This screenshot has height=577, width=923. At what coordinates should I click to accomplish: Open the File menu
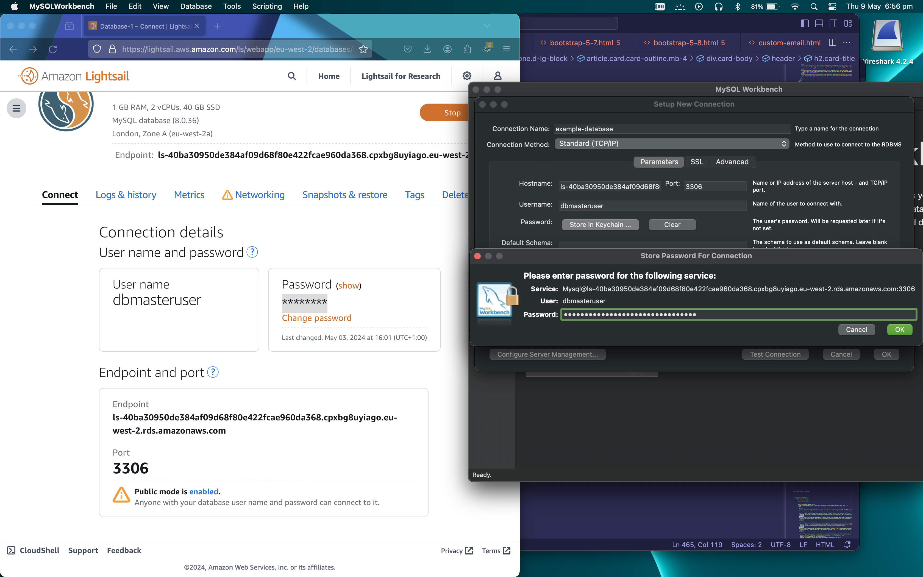pos(111,7)
